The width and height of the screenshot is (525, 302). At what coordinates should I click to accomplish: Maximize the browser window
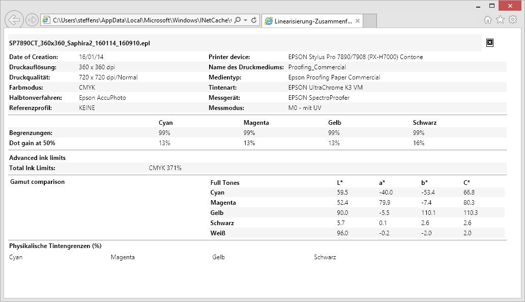pos(492,6)
